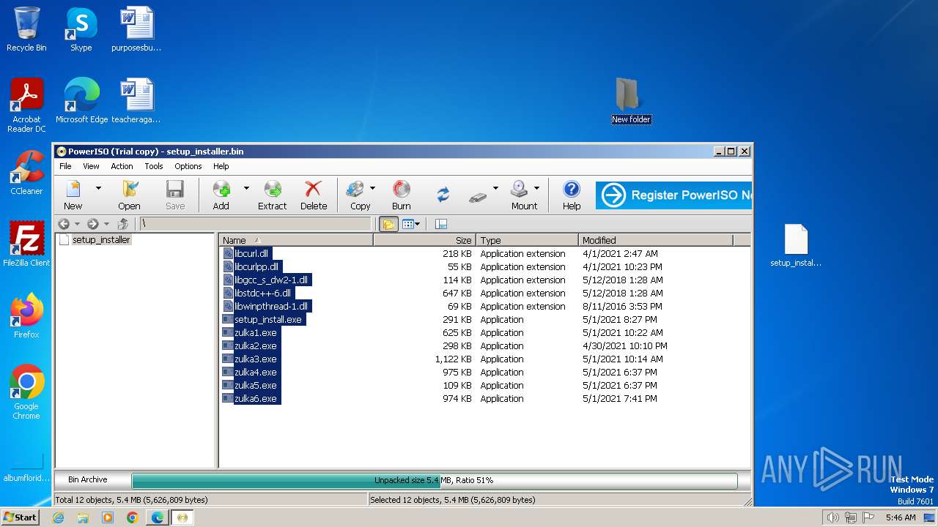Sort by the Name column header
The width and height of the screenshot is (938, 527).
pos(297,240)
